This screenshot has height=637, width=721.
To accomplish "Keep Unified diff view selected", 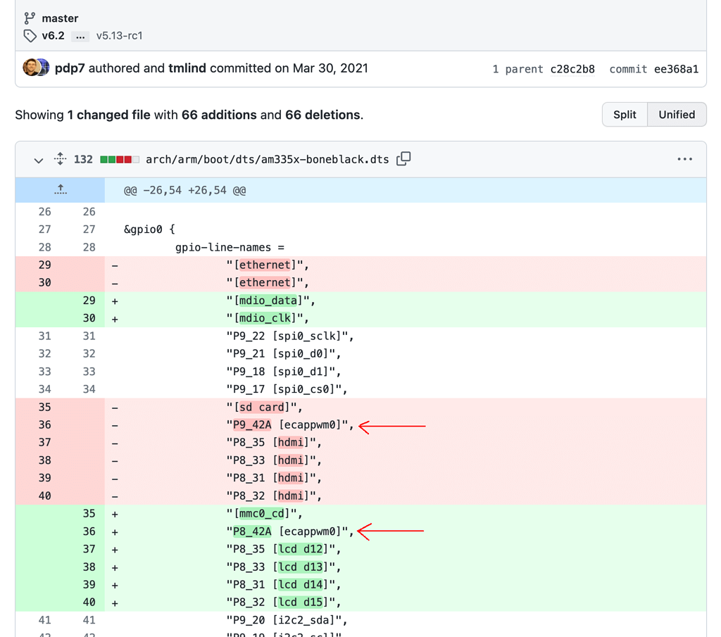I will [676, 114].
